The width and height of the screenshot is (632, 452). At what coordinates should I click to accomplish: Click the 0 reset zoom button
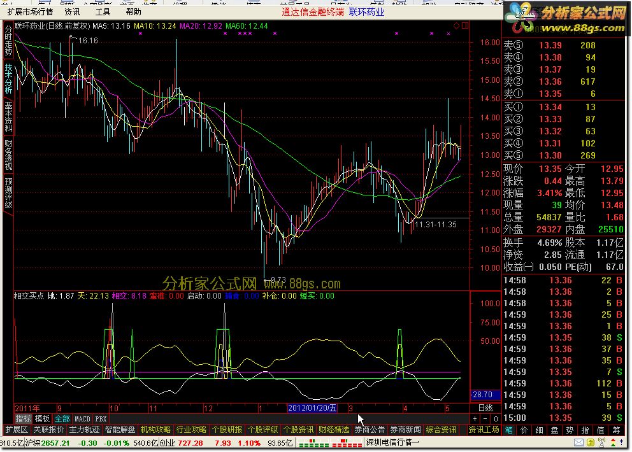(496, 418)
